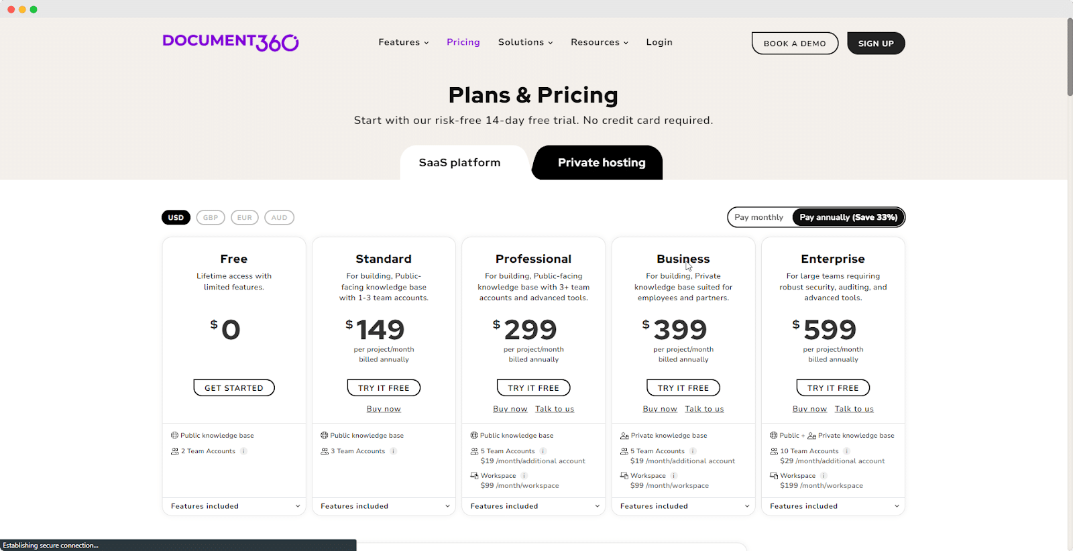1073x551 pixels.
Task: Click the SIGN UP button
Action: pos(876,43)
